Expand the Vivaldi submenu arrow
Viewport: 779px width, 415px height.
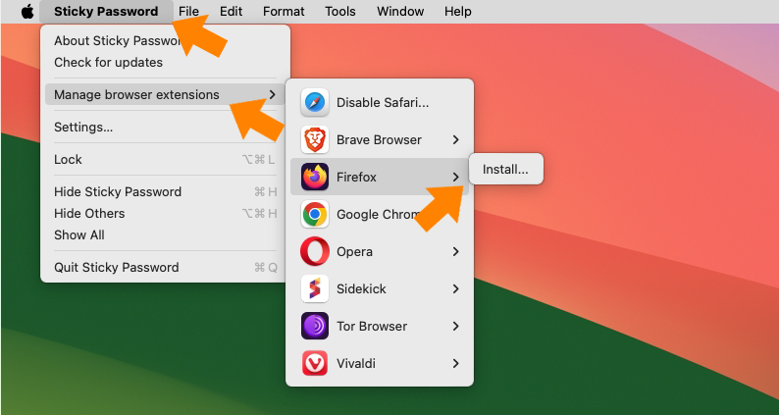(x=455, y=363)
